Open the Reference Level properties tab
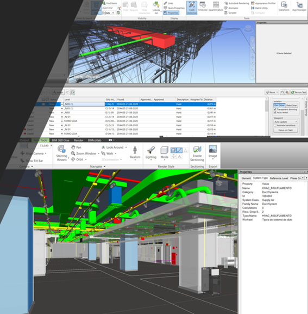Screen dimensions: 308x314 tap(279, 178)
